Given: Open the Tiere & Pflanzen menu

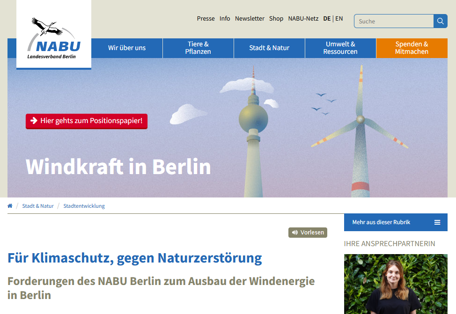Looking at the screenshot, I should pyautogui.click(x=198, y=48).
